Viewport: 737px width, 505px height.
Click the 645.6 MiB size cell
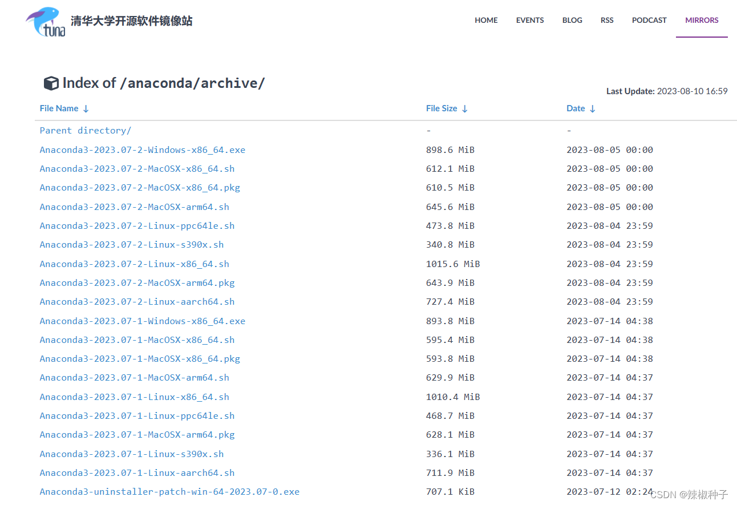pyautogui.click(x=450, y=207)
